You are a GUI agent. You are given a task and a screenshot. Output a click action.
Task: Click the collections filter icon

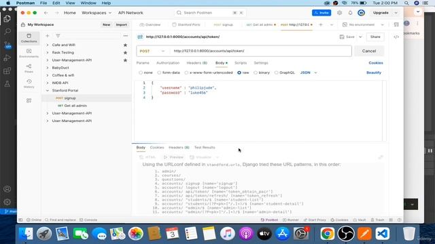pyautogui.click(x=58, y=36)
